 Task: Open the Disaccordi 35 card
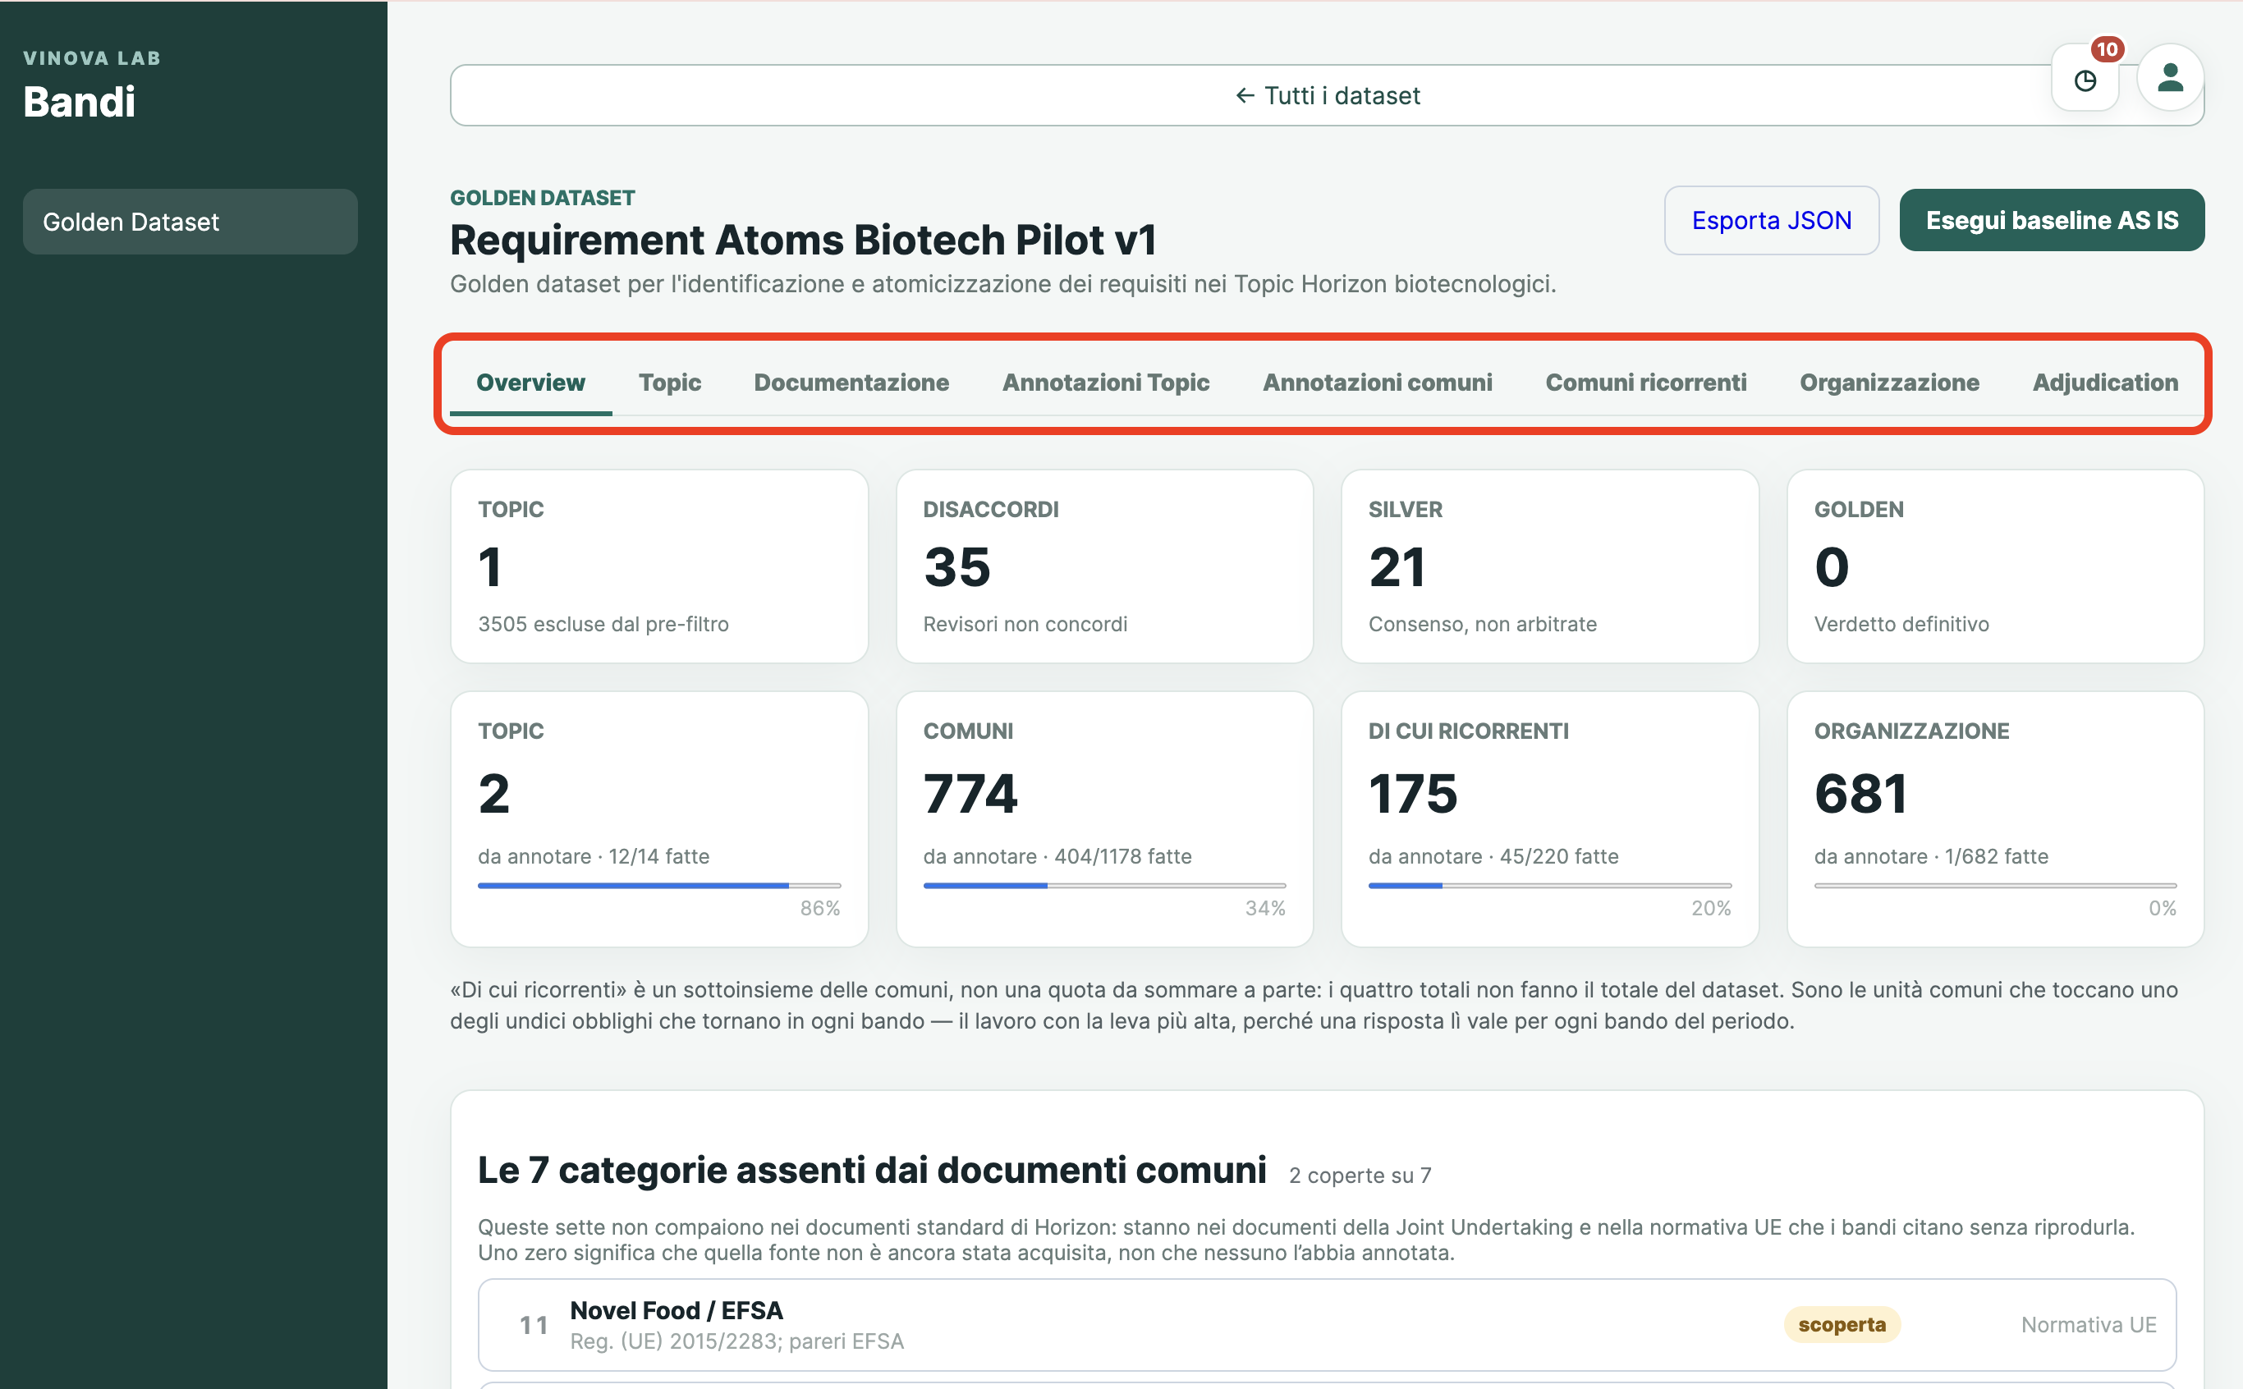click(x=1104, y=566)
